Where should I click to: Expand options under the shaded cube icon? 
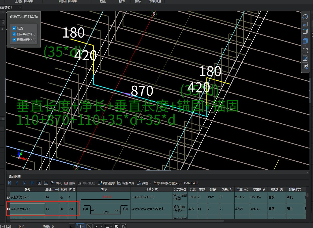tap(305, 45)
